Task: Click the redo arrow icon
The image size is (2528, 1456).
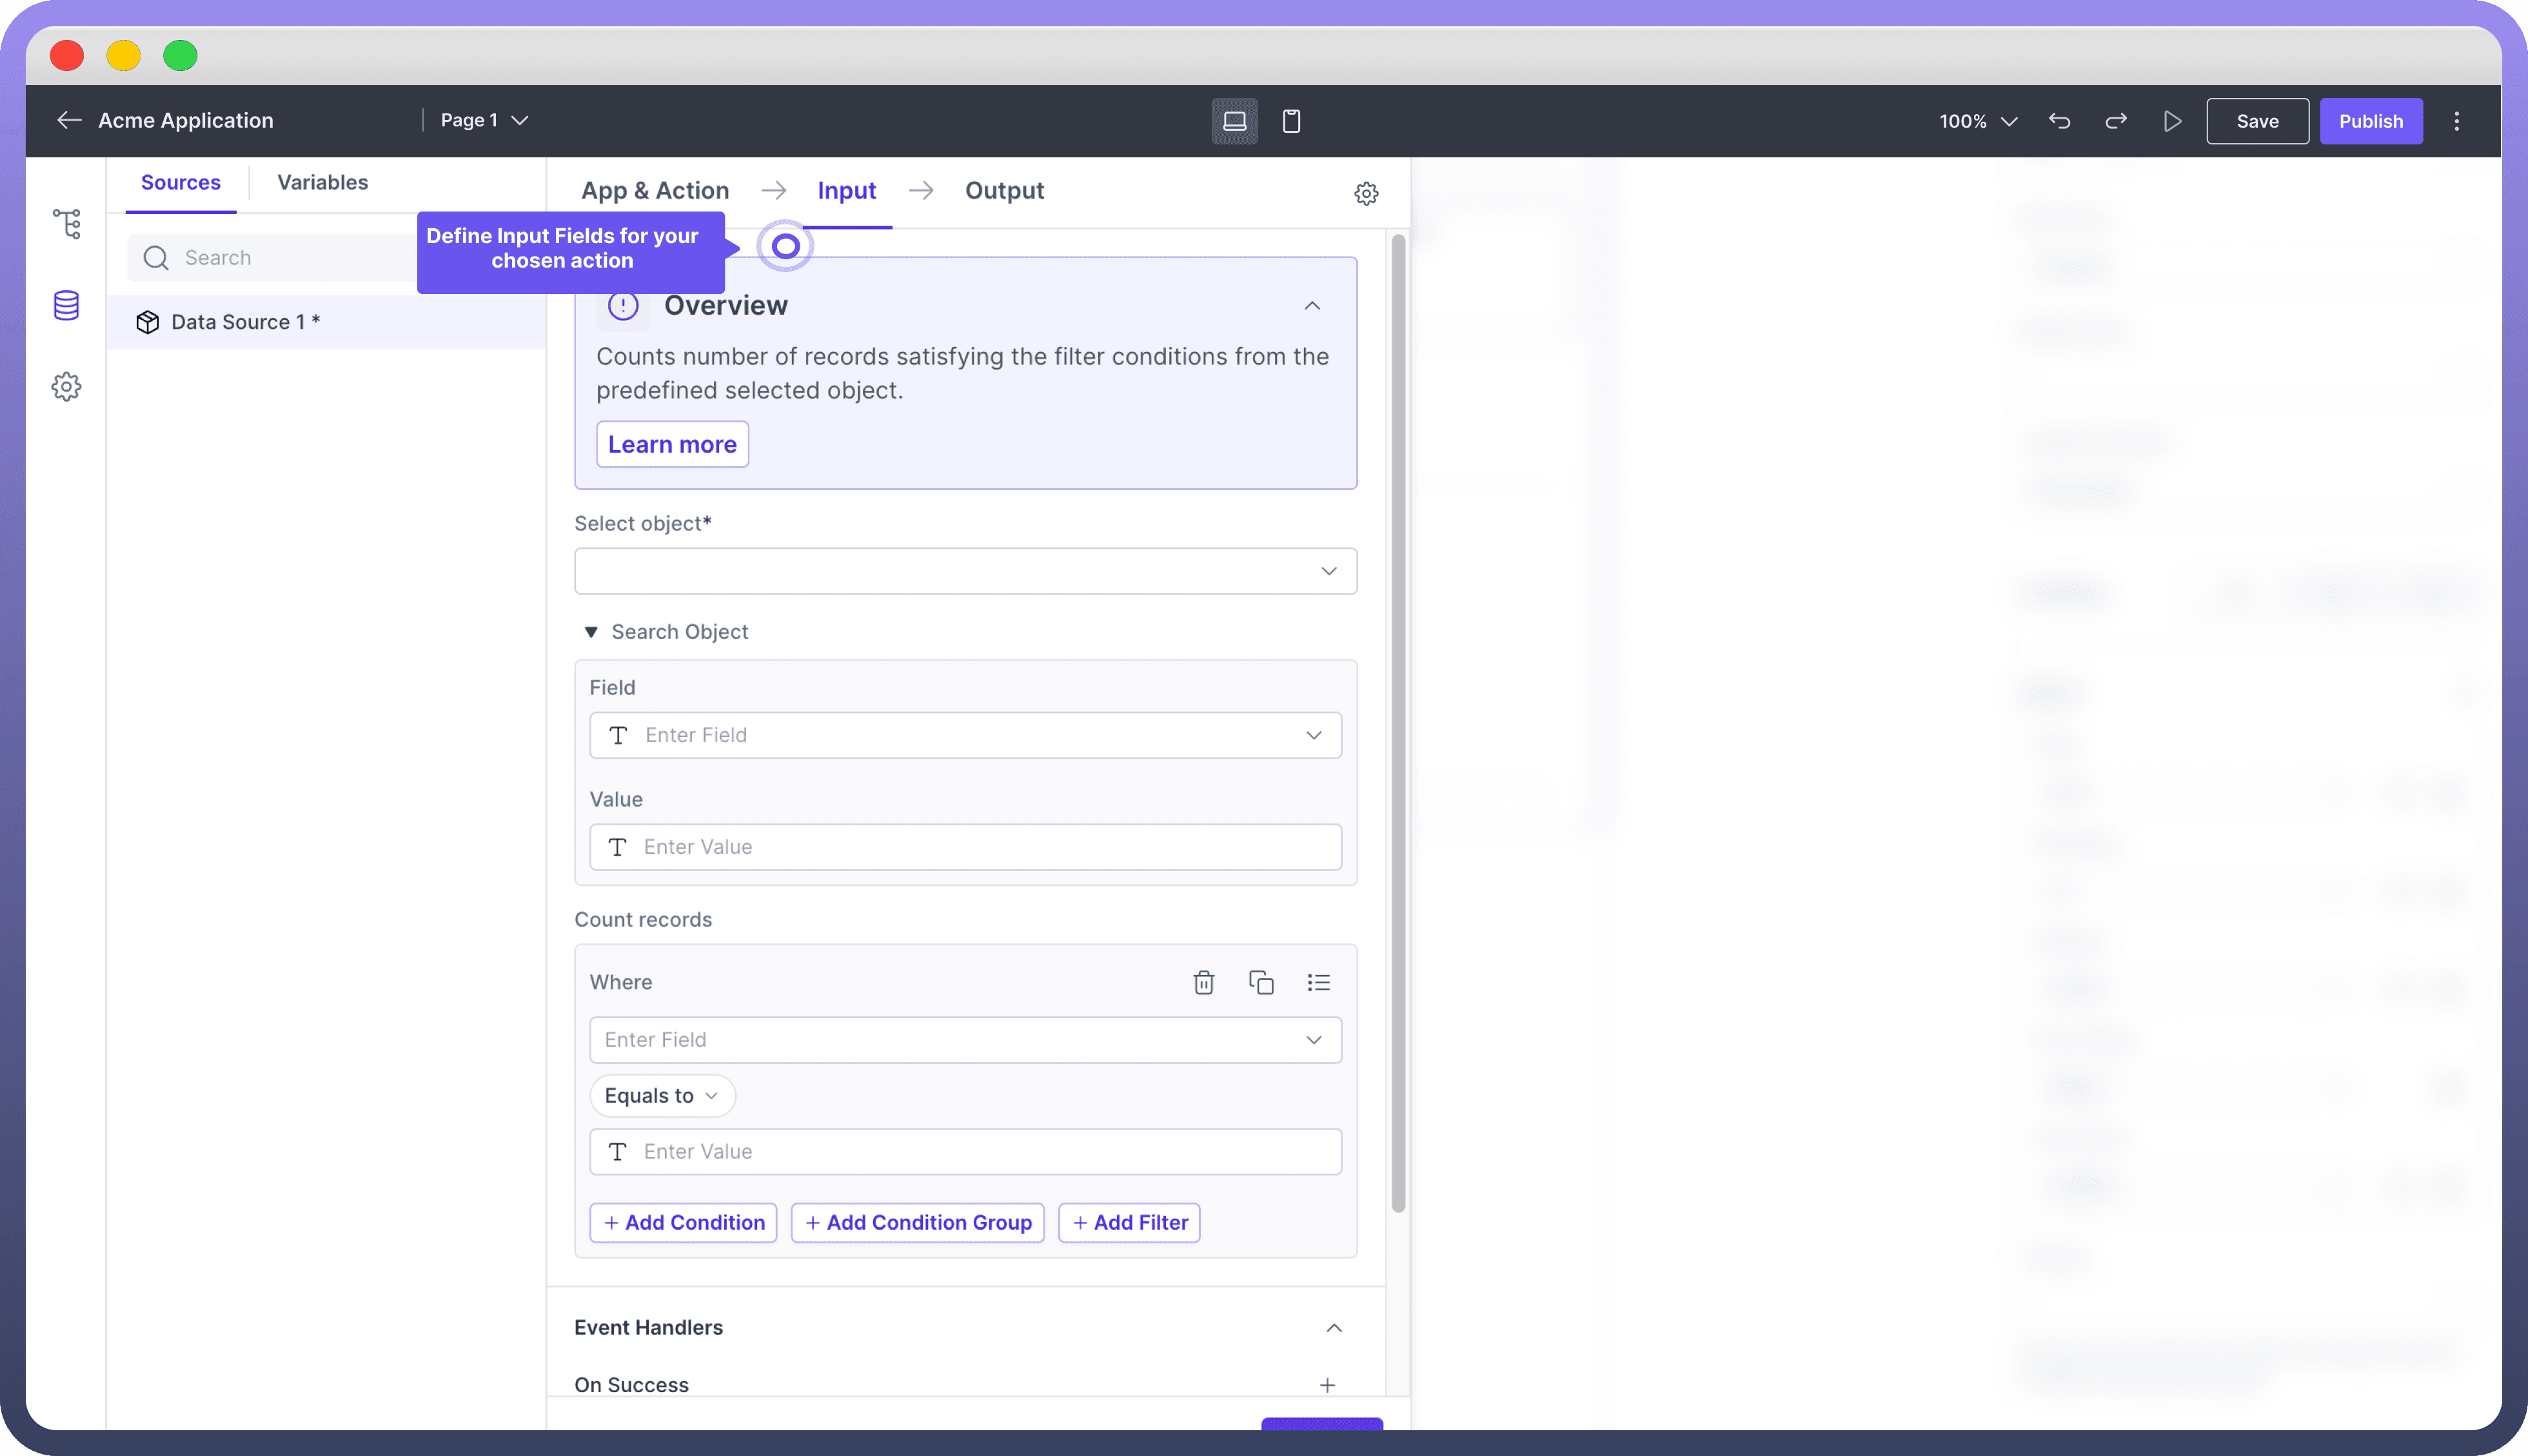Action: click(x=2116, y=121)
